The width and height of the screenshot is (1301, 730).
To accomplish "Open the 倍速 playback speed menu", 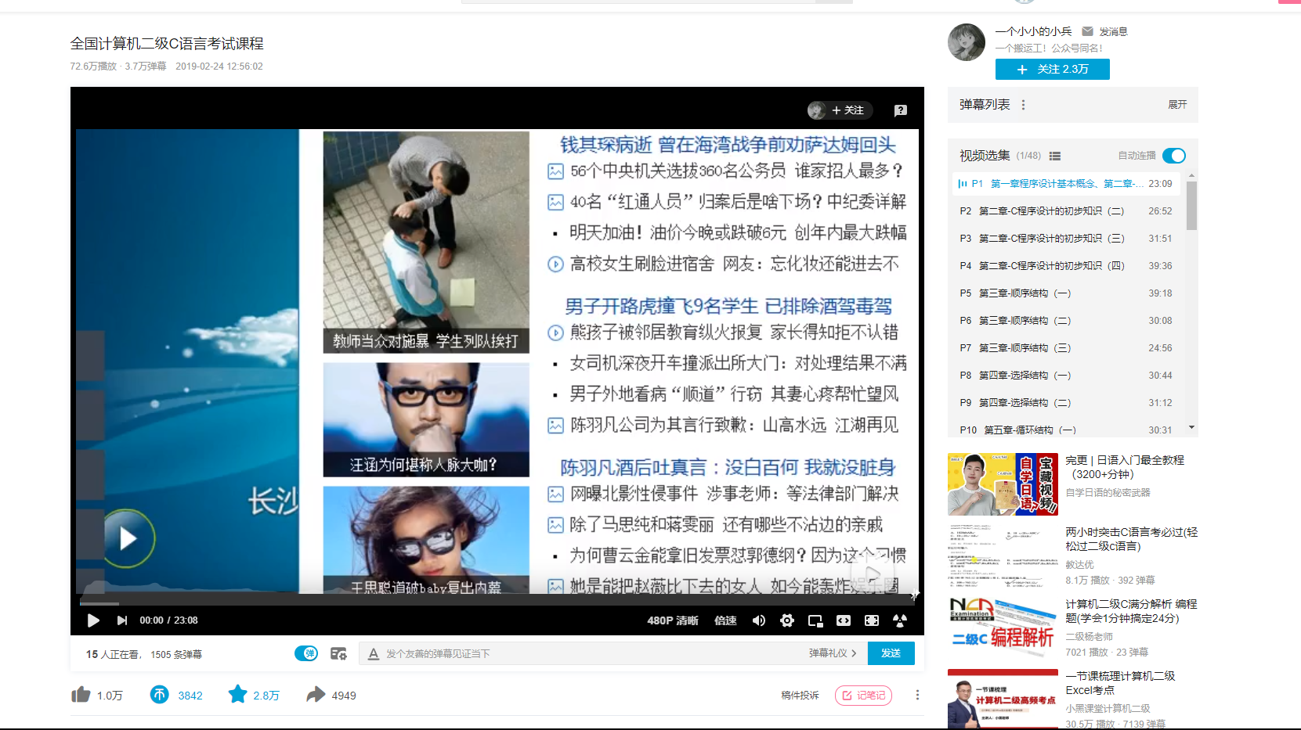I will 725,620.
